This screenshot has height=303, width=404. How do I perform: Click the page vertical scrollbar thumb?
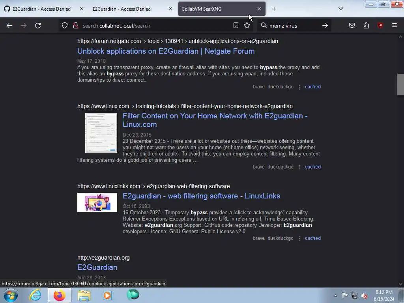pos(400,84)
